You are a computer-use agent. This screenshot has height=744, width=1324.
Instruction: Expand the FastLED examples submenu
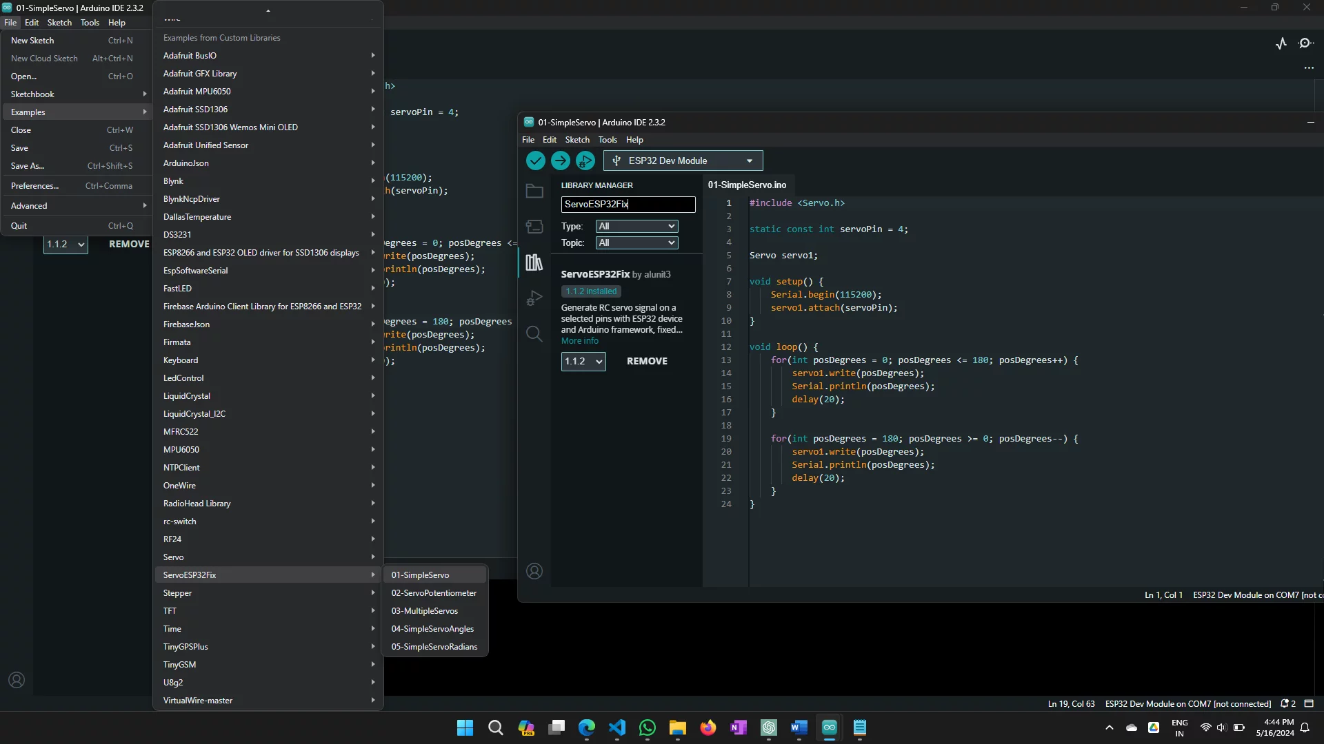(268, 289)
